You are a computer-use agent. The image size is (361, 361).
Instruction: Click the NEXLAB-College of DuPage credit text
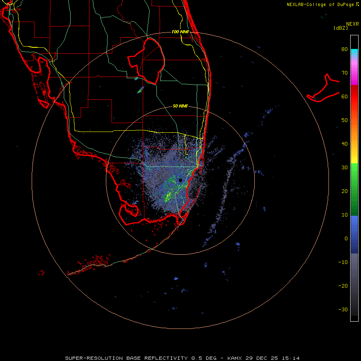(x=320, y=4)
